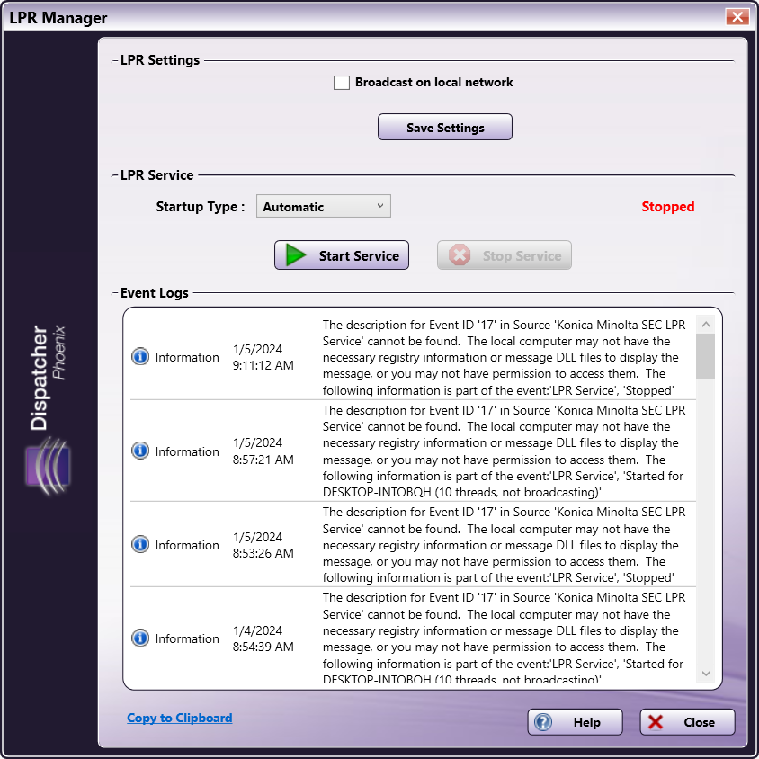759x759 pixels.
Task: Click the red X icon on Stop Service
Action: (459, 255)
